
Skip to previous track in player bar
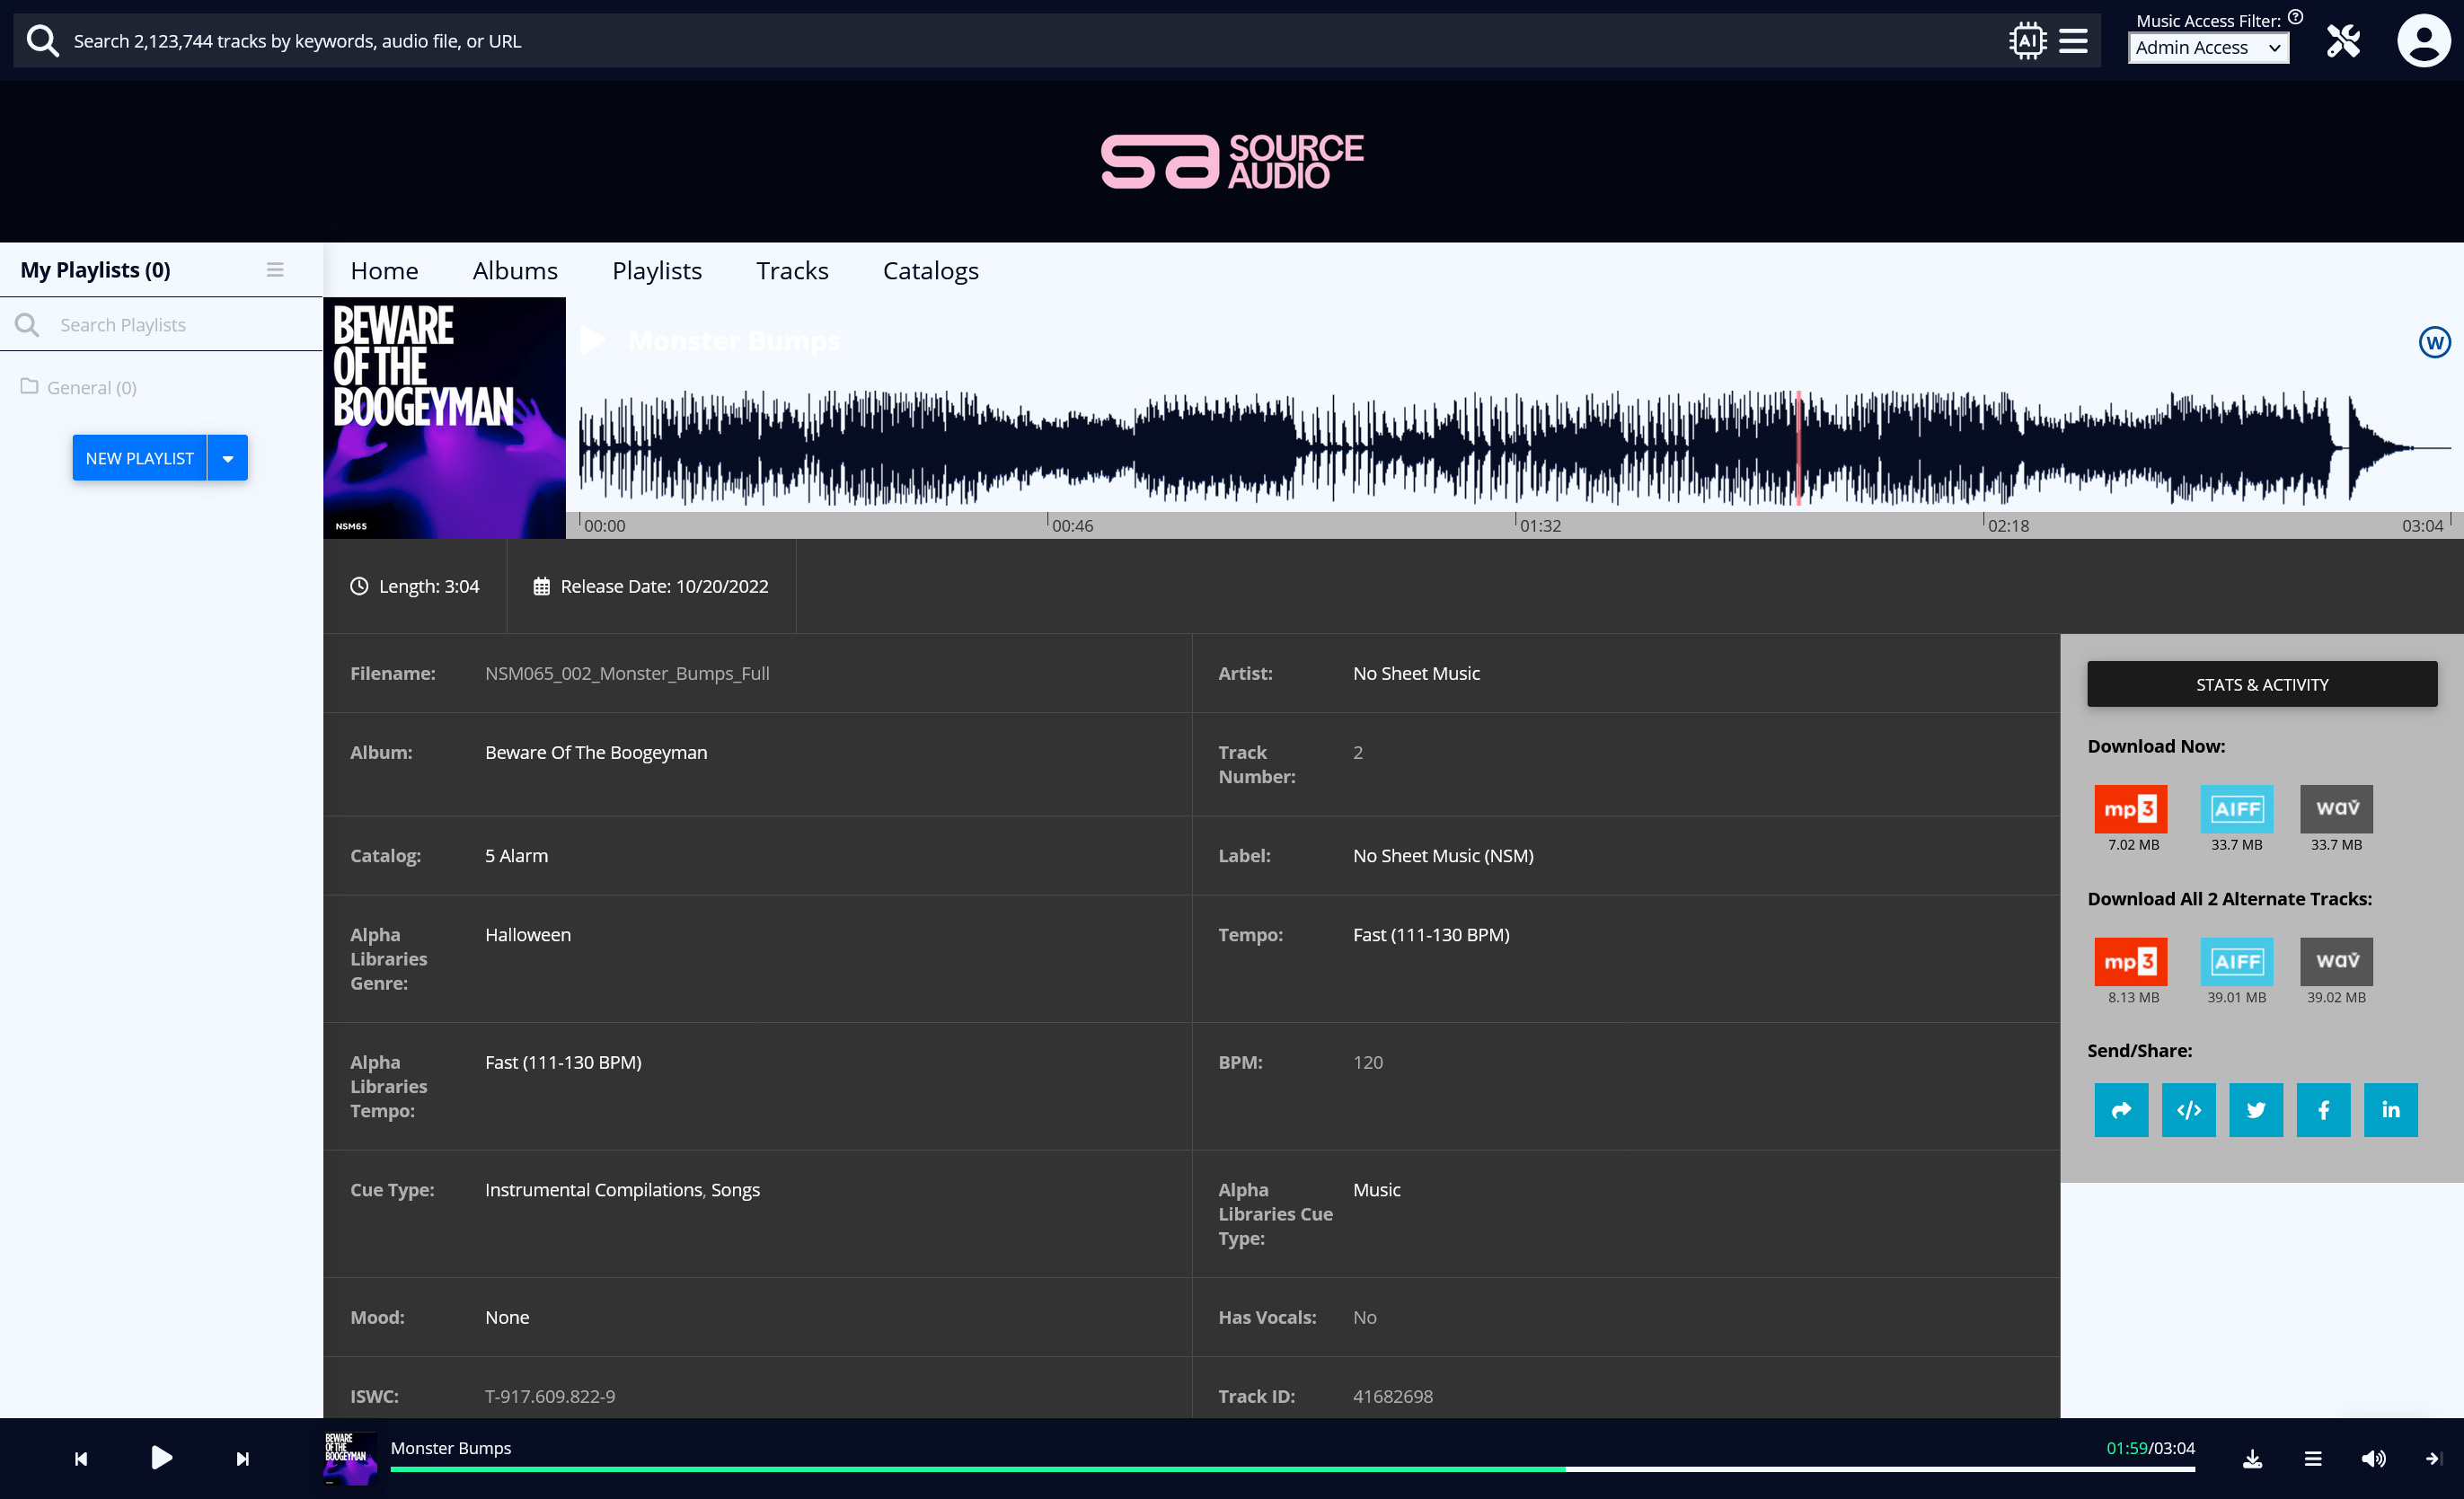pos(81,1459)
